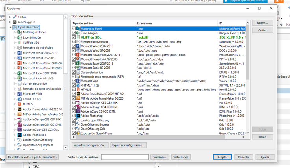
Task: Click the file list vertical scrollbar thumb
Action: [248, 52]
